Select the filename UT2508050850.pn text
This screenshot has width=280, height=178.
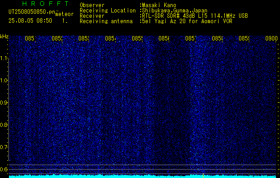(x=32, y=12)
